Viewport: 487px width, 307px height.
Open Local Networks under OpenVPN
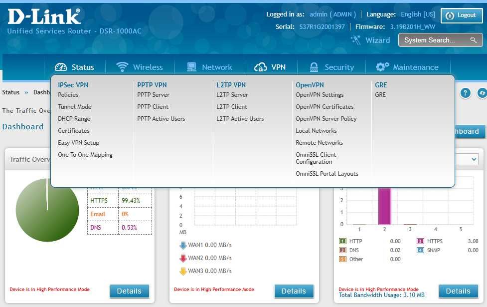316,131
